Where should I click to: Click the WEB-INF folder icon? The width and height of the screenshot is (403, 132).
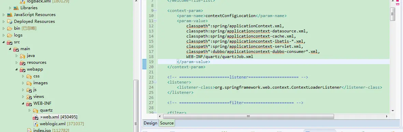click(x=29, y=103)
